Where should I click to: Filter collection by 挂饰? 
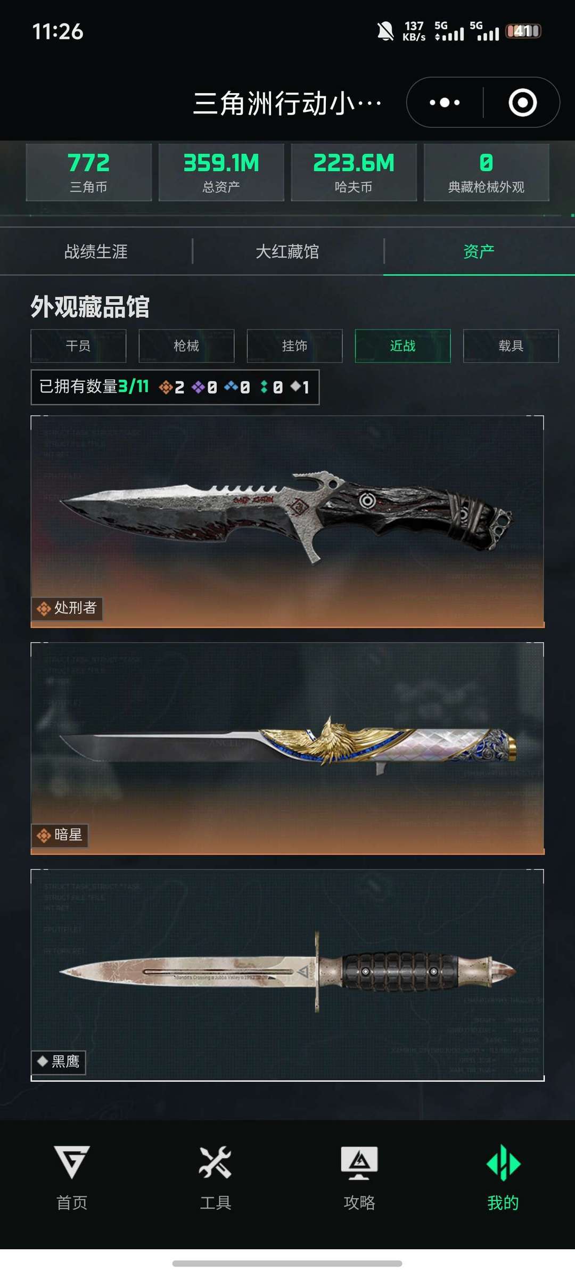pyautogui.click(x=294, y=346)
